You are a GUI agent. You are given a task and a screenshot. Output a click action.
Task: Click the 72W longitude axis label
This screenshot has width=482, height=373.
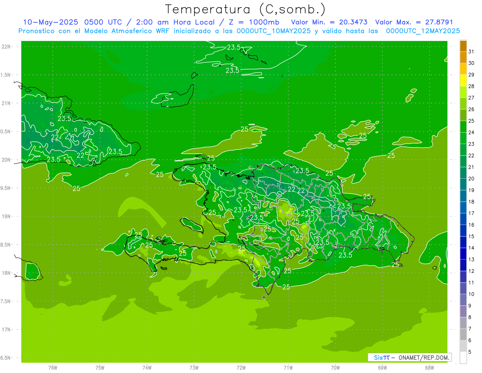pos(241,368)
